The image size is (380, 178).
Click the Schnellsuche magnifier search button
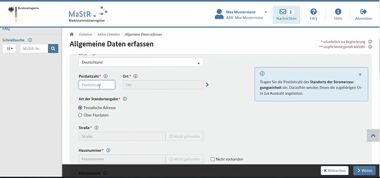53,49
